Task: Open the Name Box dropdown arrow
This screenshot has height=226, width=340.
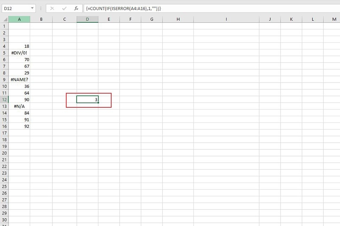Action: (32, 8)
